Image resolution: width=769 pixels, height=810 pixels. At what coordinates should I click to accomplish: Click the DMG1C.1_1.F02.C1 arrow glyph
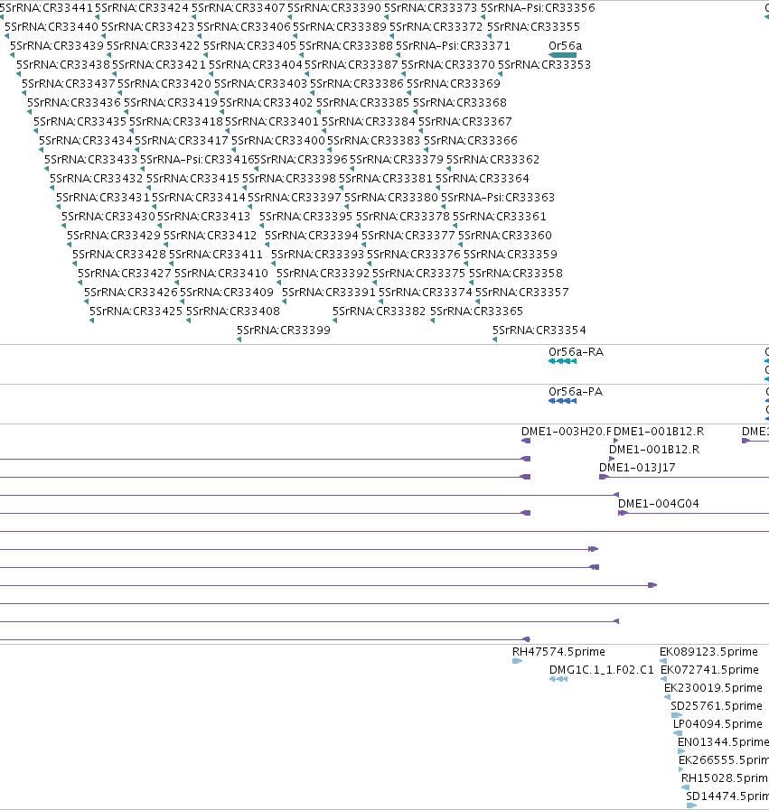pyautogui.click(x=558, y=679)
